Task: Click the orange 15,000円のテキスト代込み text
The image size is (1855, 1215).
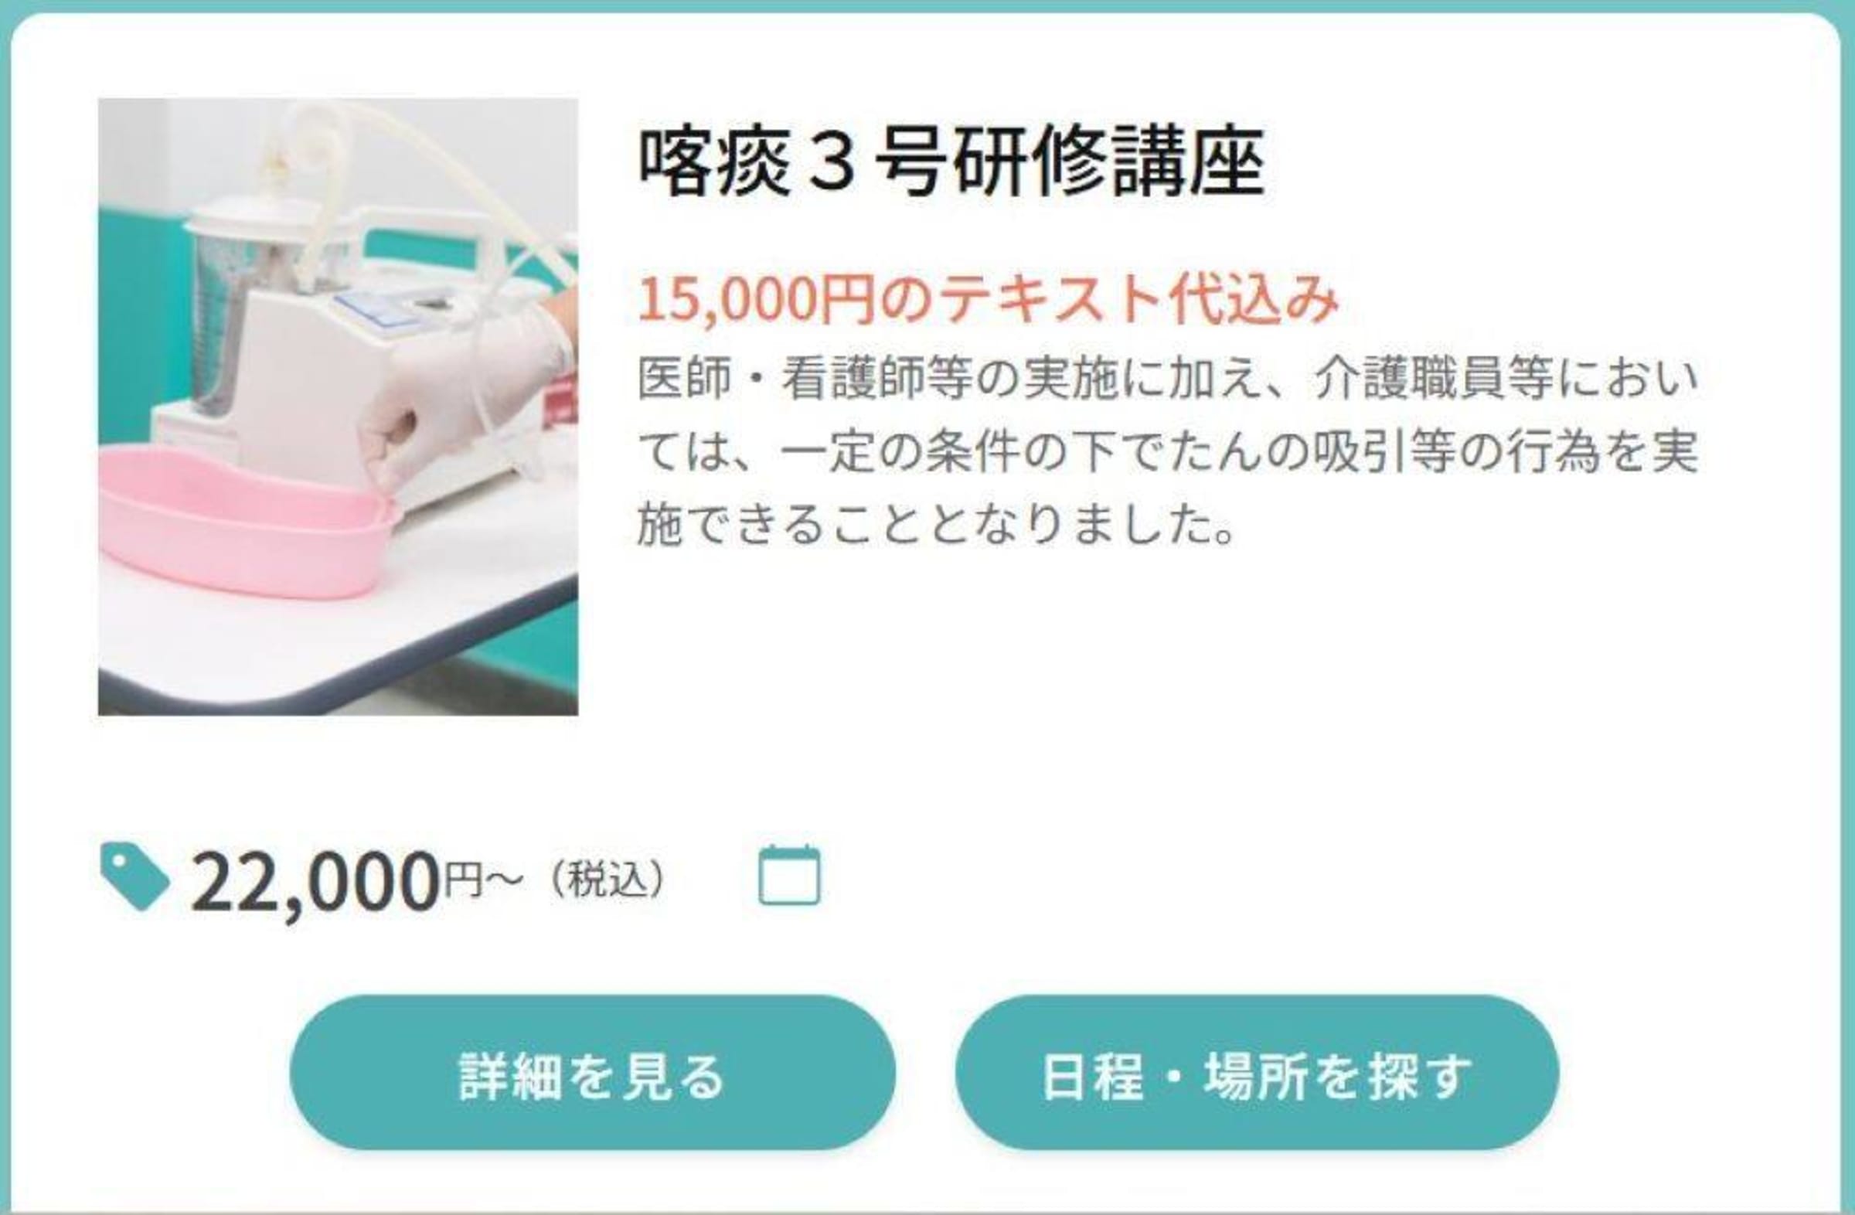Action: (989, 298)
